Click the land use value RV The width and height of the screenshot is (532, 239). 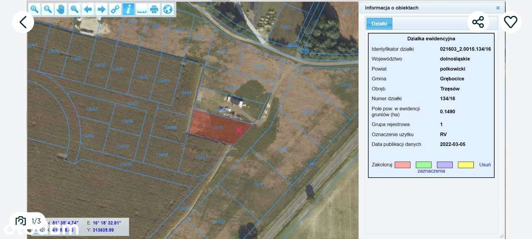[x=443, y=134]
